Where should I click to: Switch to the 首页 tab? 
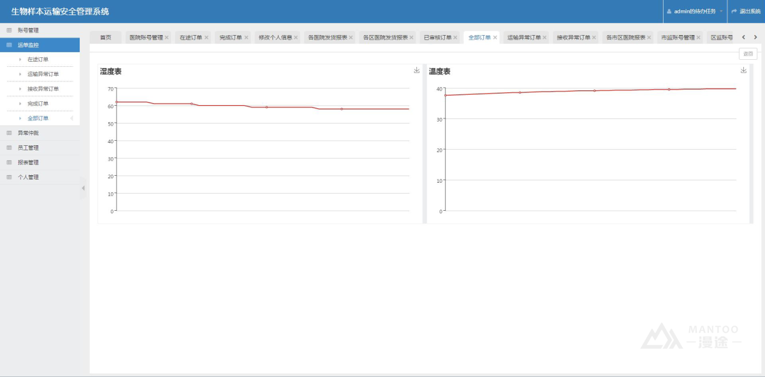pos(105,38)
